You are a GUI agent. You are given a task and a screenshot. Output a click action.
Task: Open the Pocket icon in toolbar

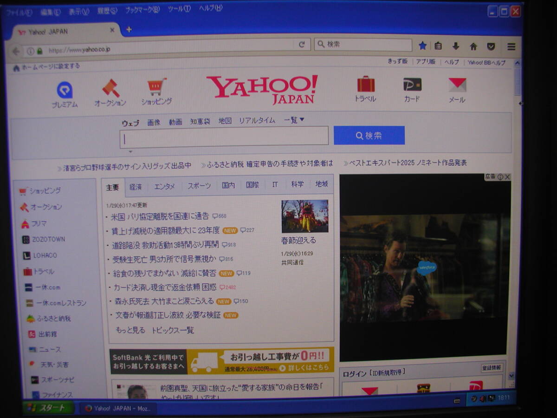click(x=491, y=46)
